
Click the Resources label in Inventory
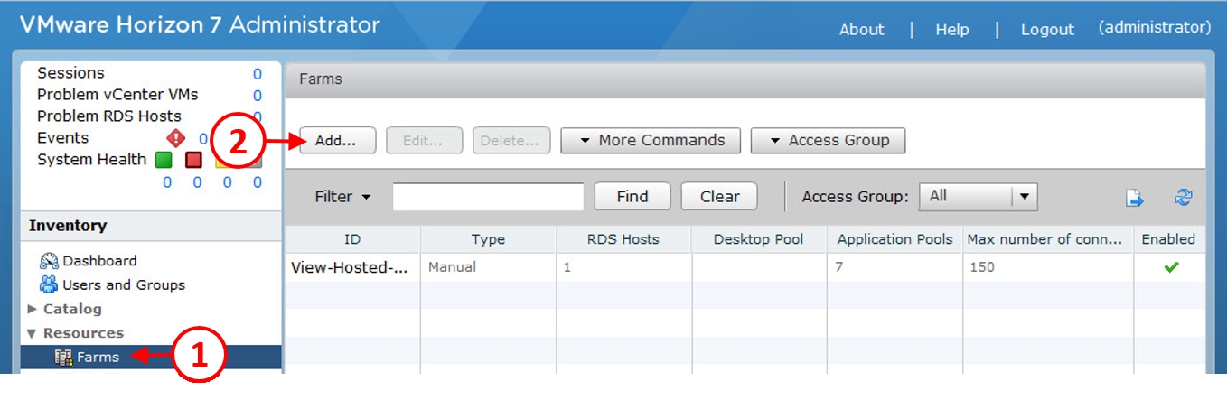click(x=83, y=333)
